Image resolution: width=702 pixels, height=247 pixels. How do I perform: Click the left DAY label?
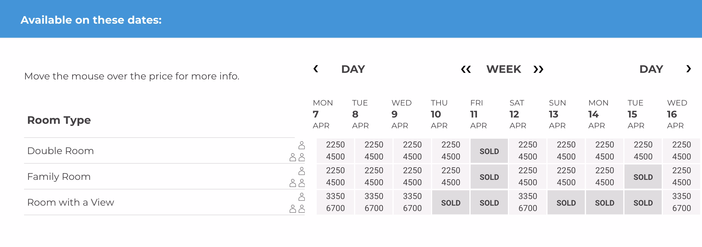pyautogui.click(x=353, y=69)
